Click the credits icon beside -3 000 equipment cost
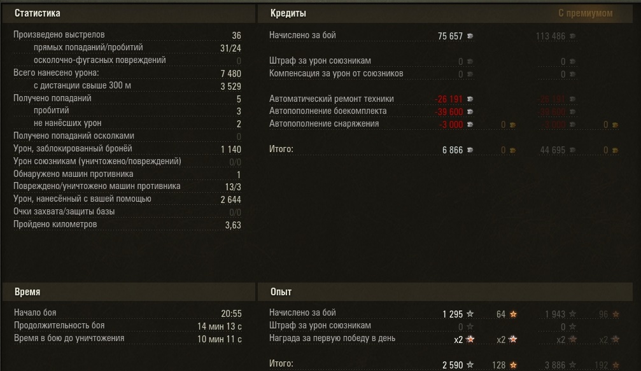 [x=470, y=125]
